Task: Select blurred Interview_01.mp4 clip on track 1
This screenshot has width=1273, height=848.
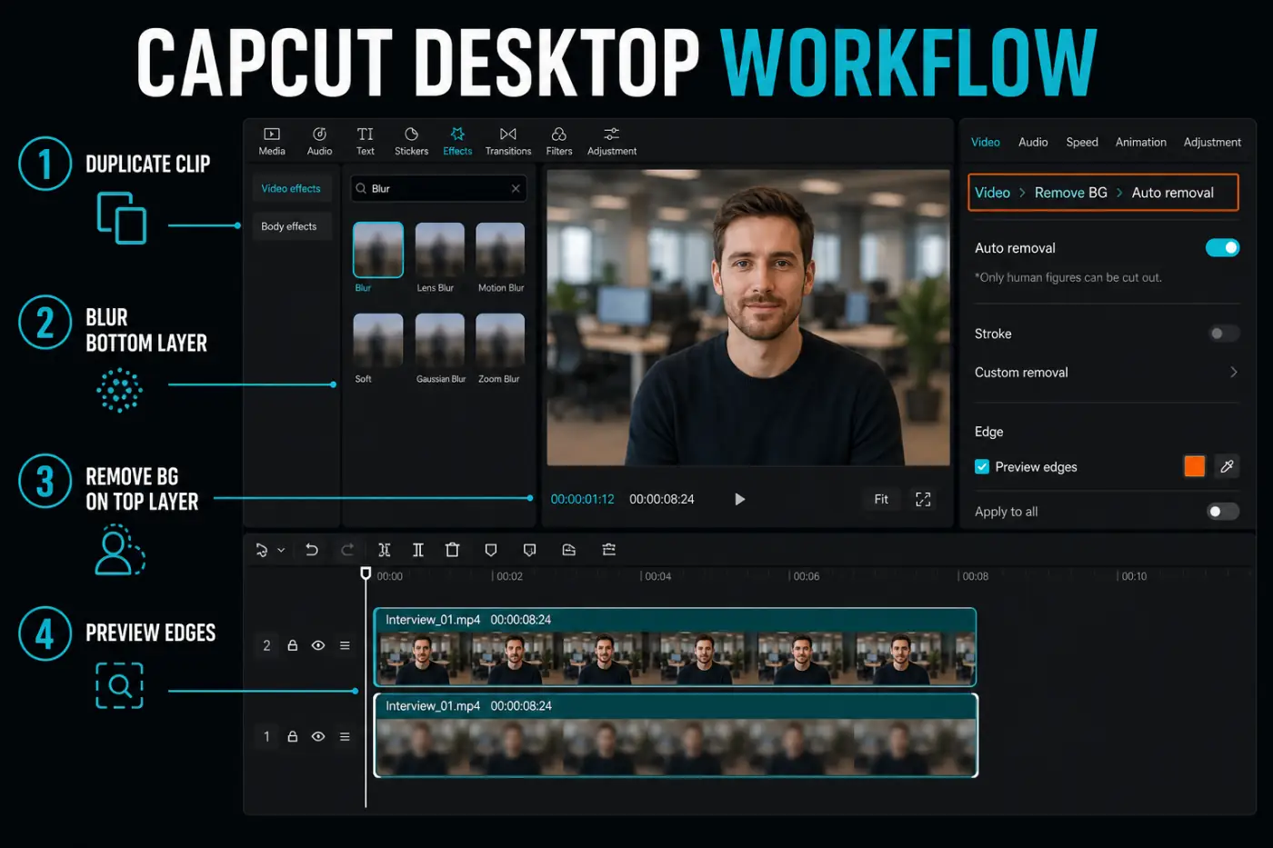Action: 676,735
